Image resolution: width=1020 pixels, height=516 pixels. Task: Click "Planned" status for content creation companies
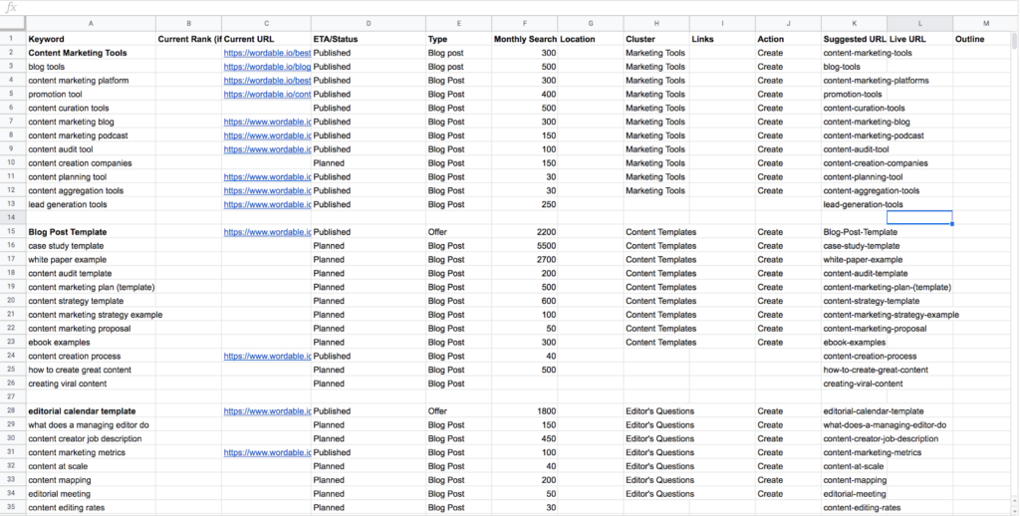(369, 163)
